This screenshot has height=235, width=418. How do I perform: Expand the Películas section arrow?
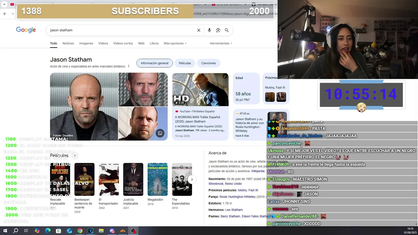point(75,155)
